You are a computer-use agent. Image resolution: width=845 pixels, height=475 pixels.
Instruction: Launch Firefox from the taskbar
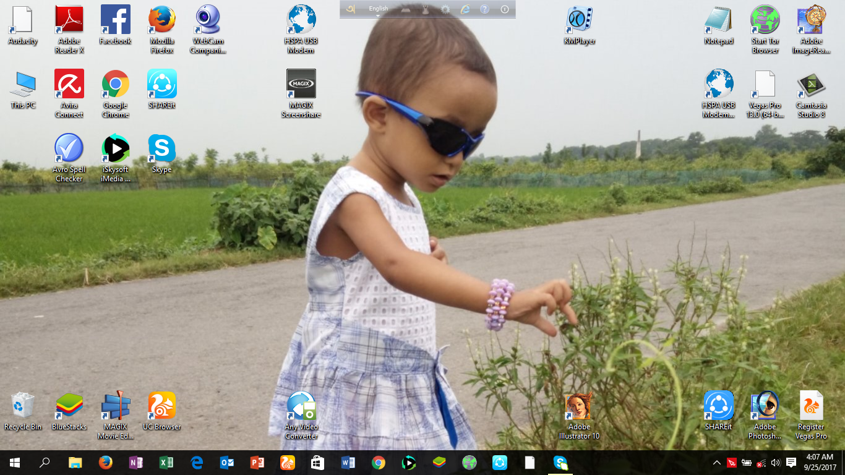point(106,463)
